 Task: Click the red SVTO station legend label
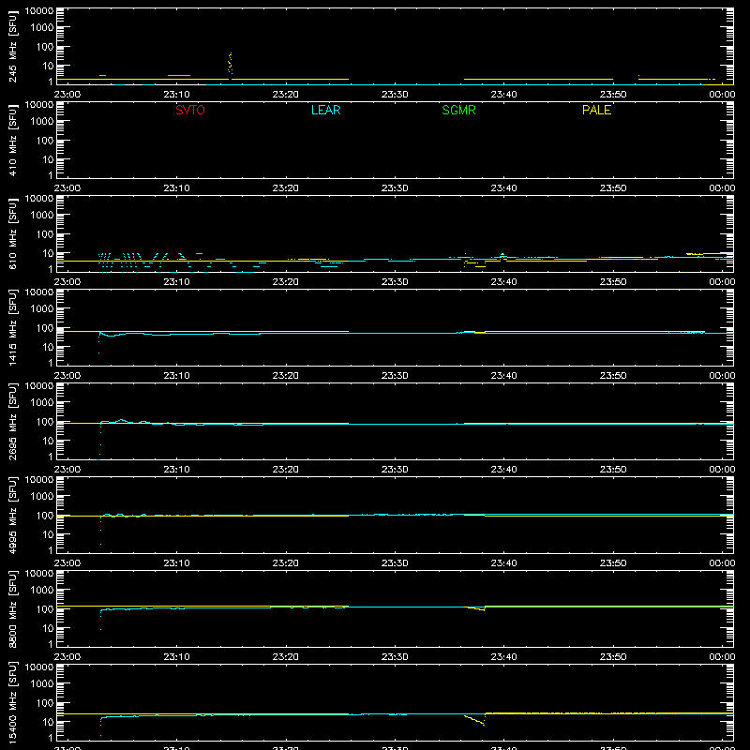coord(190,110)
